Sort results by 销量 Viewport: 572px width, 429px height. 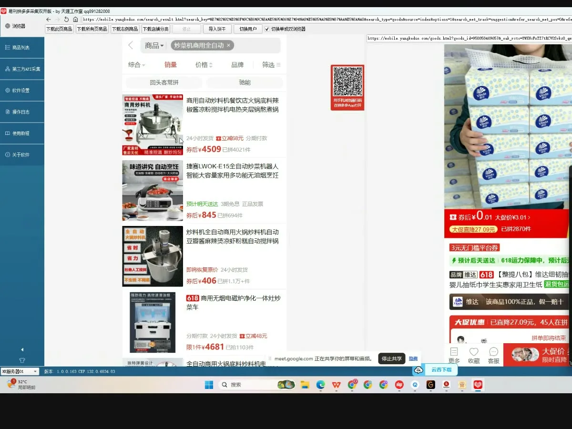pyautogui.click(x=171, y=65)
